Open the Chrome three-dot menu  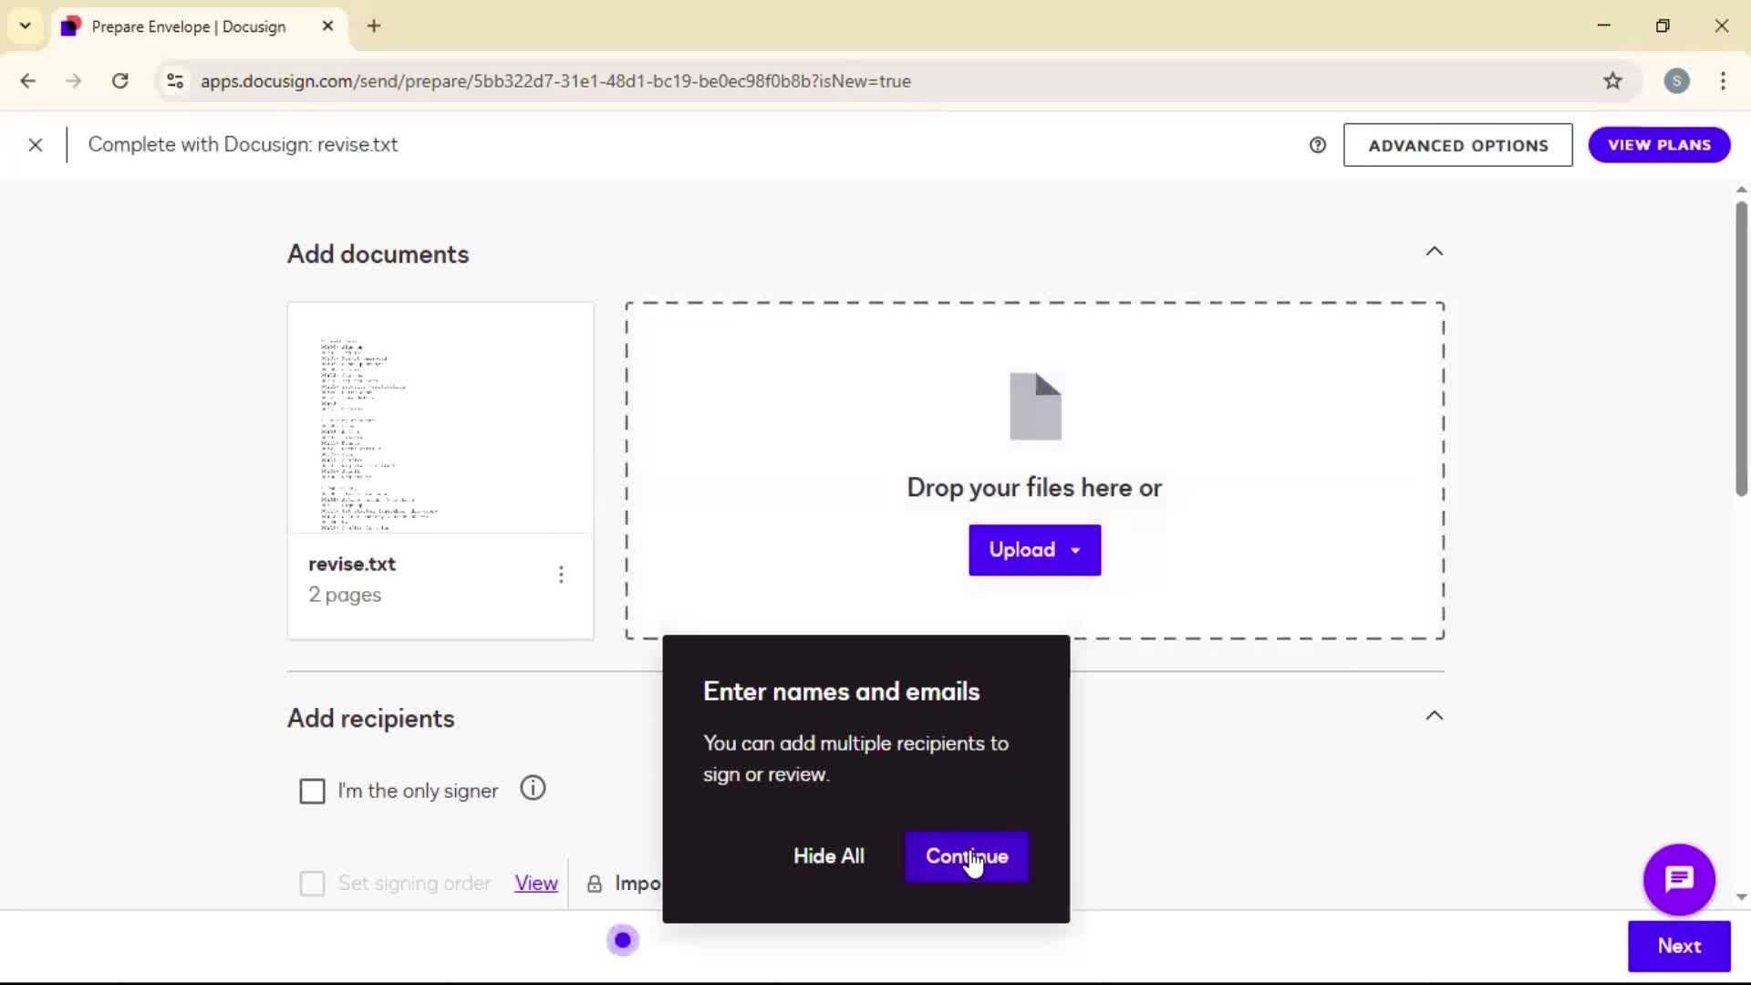(1723, 81)
